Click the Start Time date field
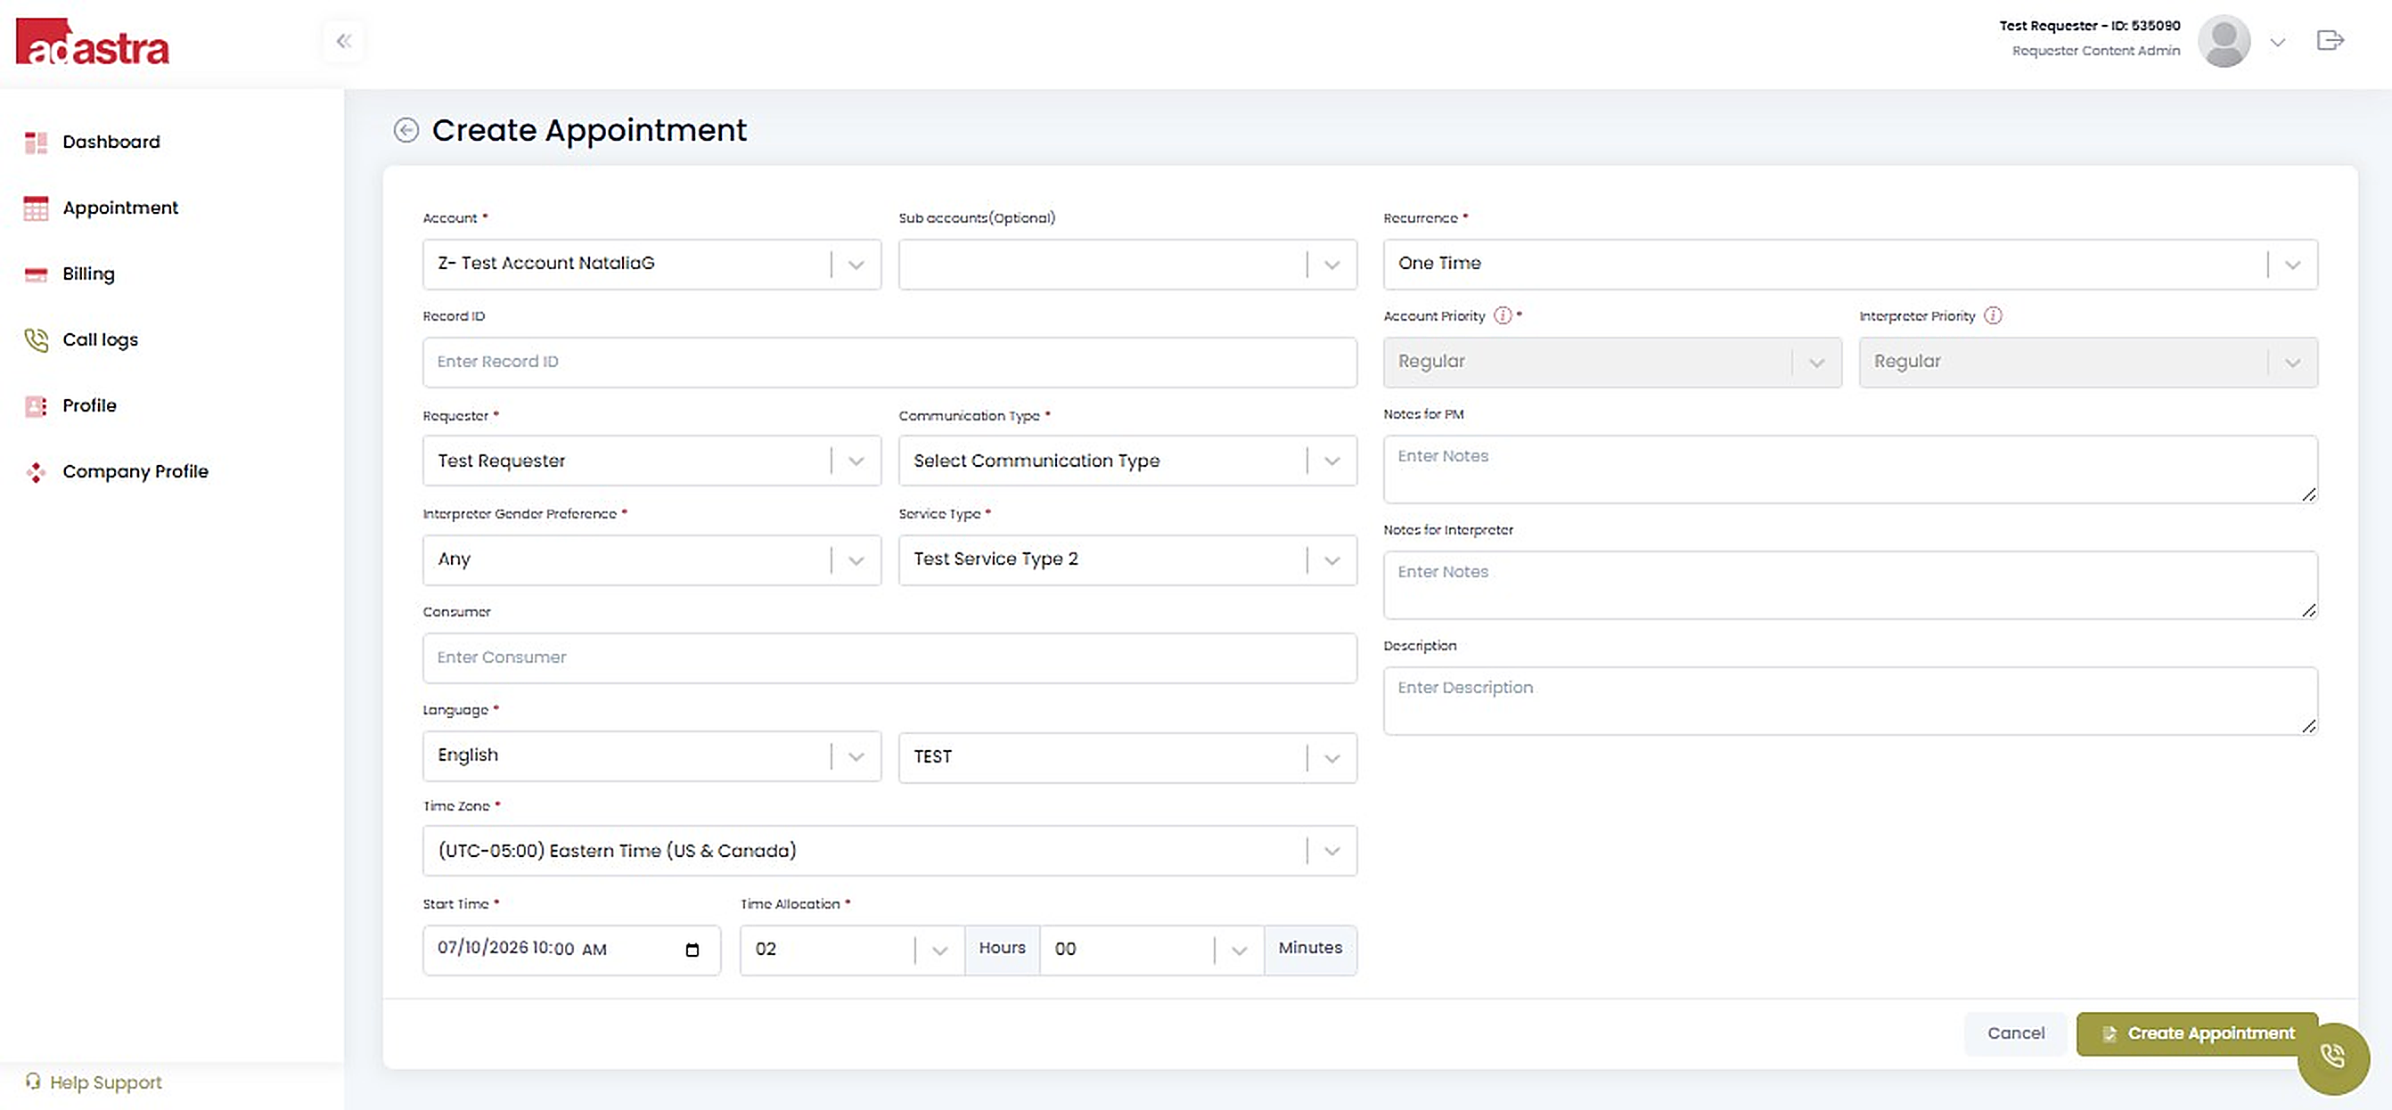The image size is (2392, 1110). click(x=571, y=950)
